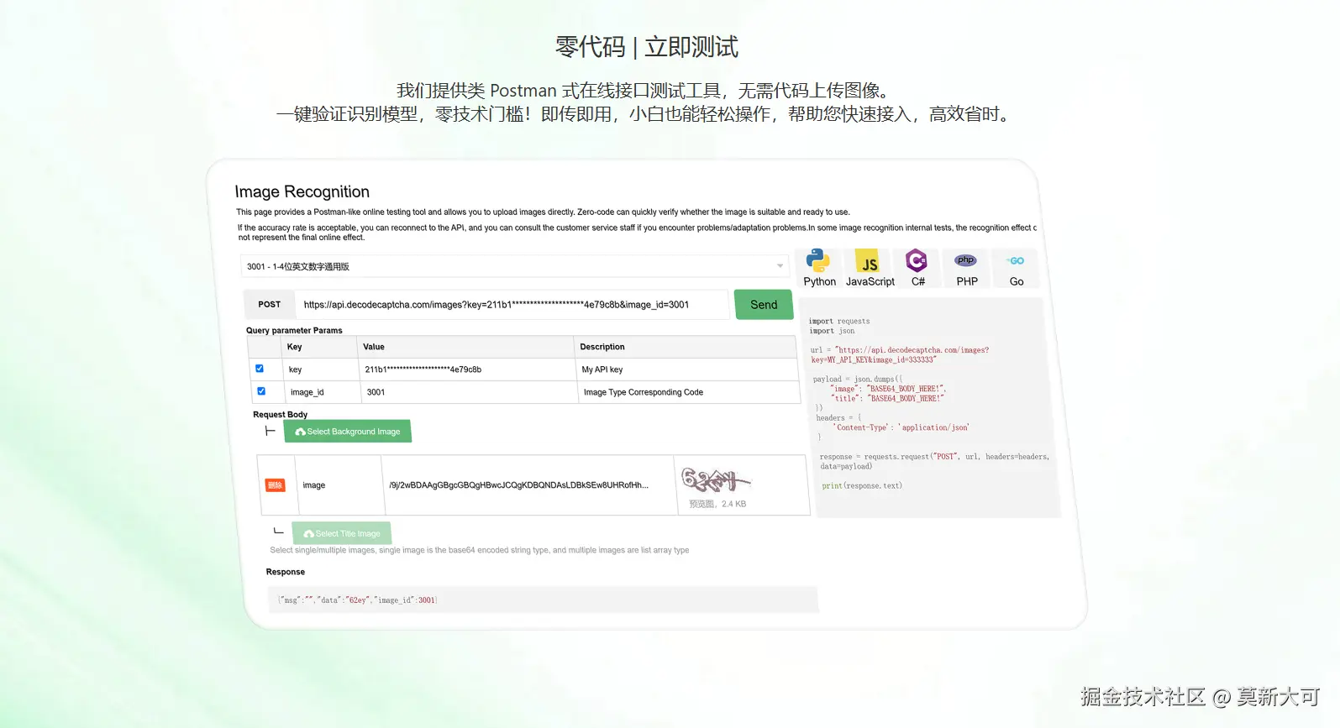This screenshot has width=1340, height=728.
Task: Click 'Image Type Corresponding Code' description cell
Action: tap(689, 392)
